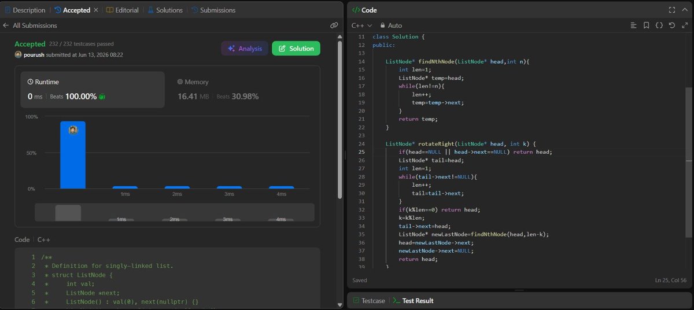Click the green Solution button
Screen dimensions: 694x310
pos(296,49)
